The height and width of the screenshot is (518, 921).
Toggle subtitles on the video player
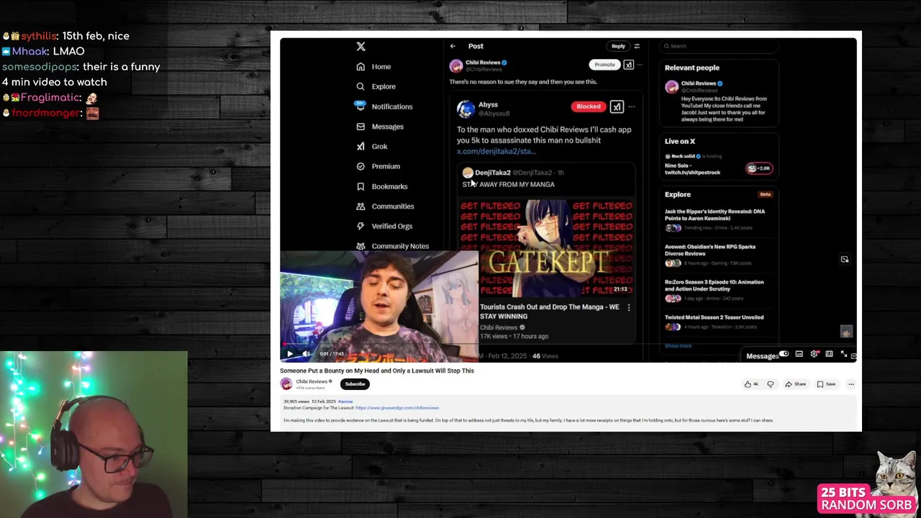[x=799, y=354]
